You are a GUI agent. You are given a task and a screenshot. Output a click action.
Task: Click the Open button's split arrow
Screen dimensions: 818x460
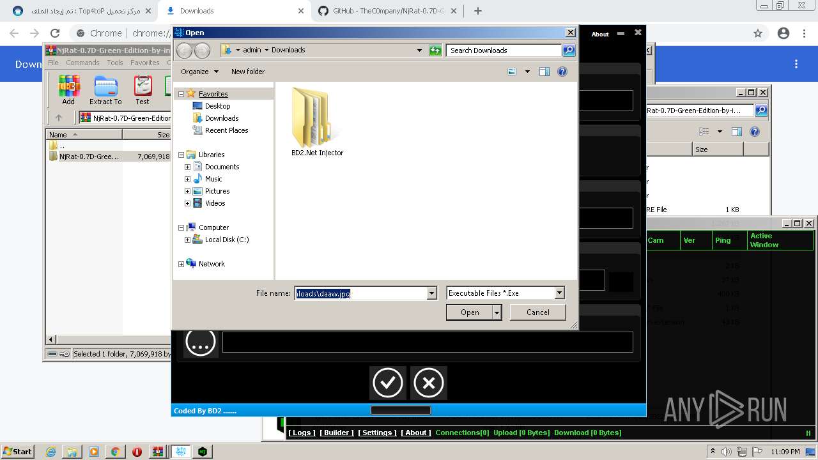coord(497,312)
